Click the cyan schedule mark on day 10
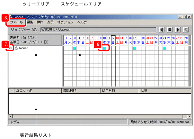Image resolution: width=194 pixels, height=139 pixels. (104, 48)
